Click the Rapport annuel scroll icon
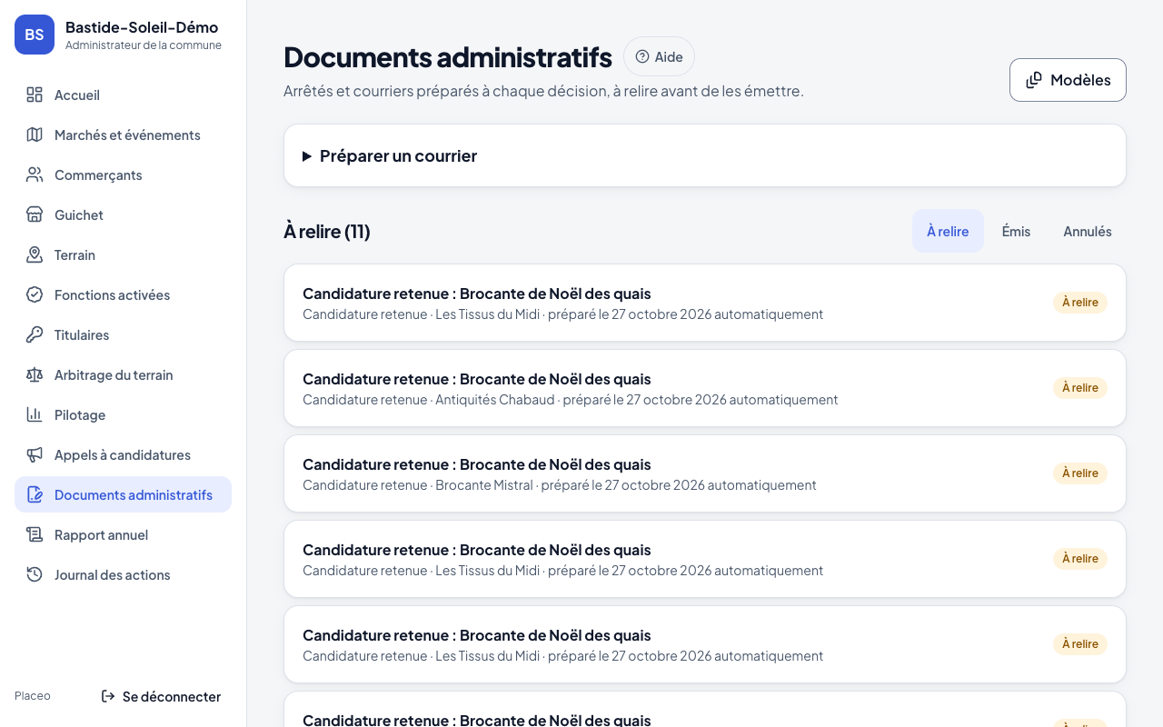This screenshot has width=1163, height=727. coord(35,534)
